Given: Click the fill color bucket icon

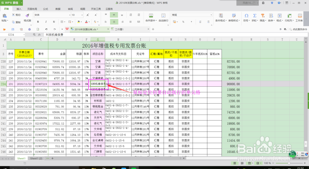Looking at the screenshot, I should [x=78, y=22].
